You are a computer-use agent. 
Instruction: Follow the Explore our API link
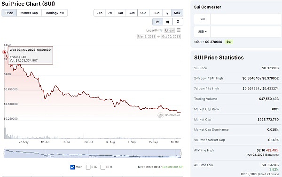(173, 167)
